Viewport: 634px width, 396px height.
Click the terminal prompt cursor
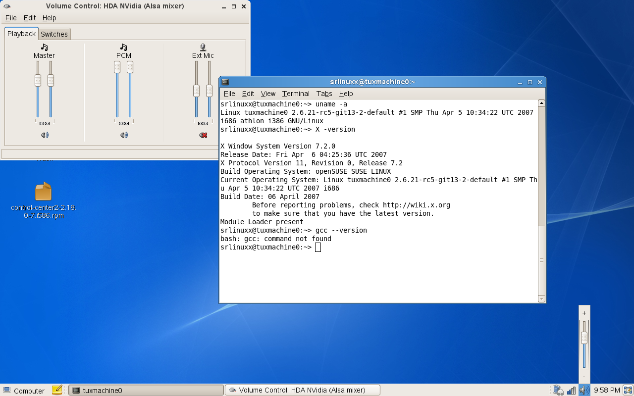tap(318, 247)
